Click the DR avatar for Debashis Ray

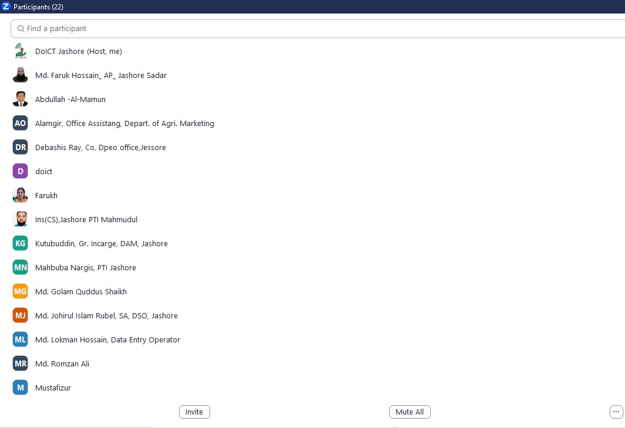[x=21, y=147]
